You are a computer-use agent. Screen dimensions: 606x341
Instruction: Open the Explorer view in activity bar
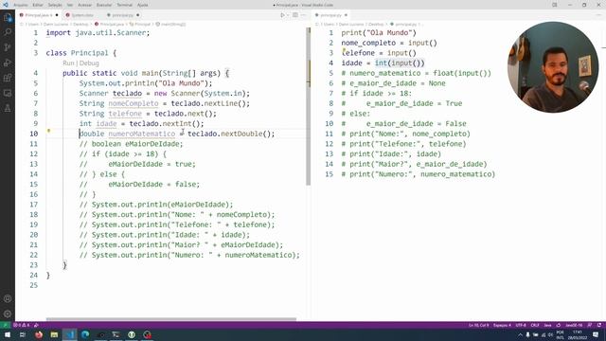(x=8, y=17)
